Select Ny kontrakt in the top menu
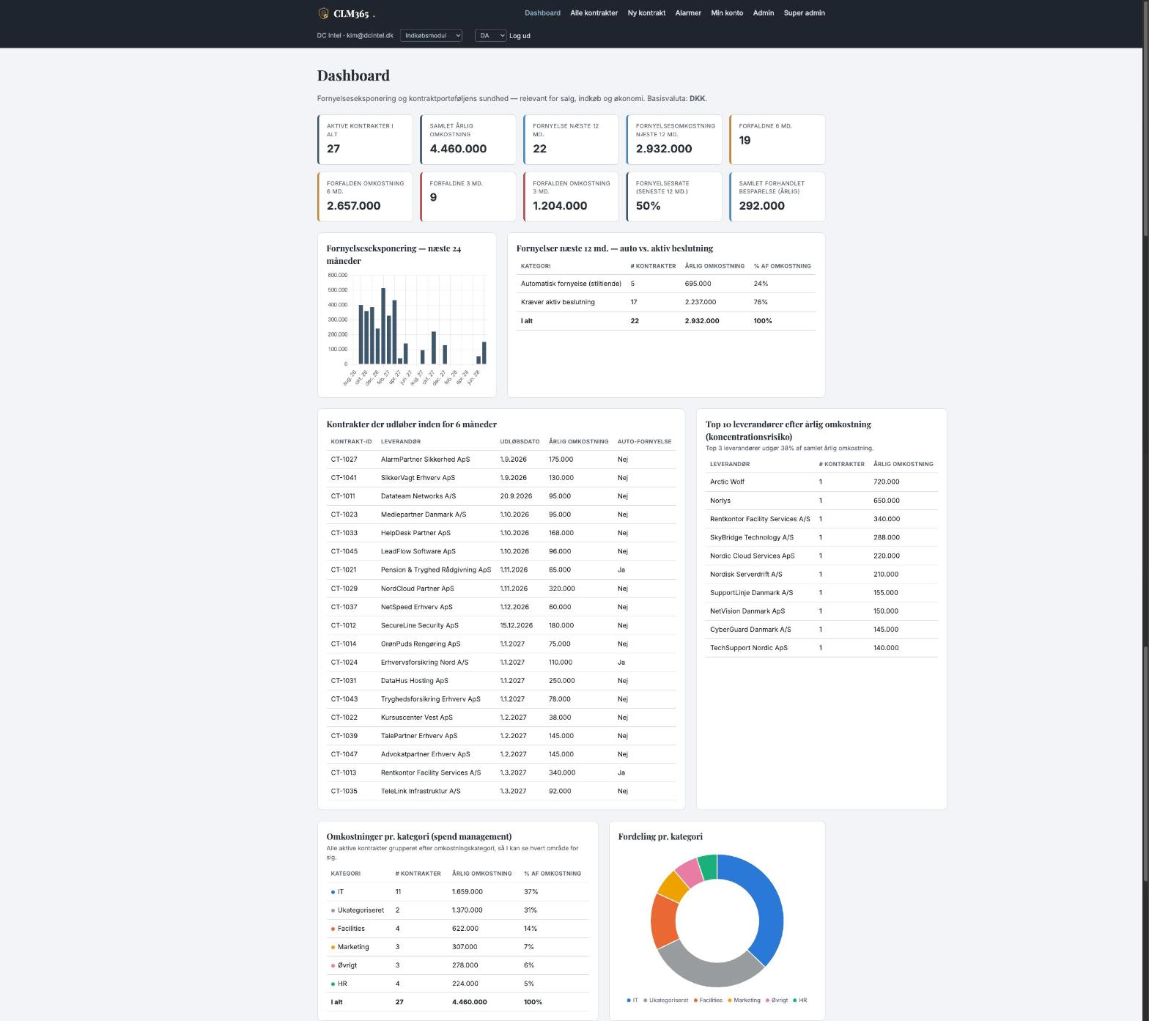The width and height of the screenshot is (1149, 1021). coord(646,13)
